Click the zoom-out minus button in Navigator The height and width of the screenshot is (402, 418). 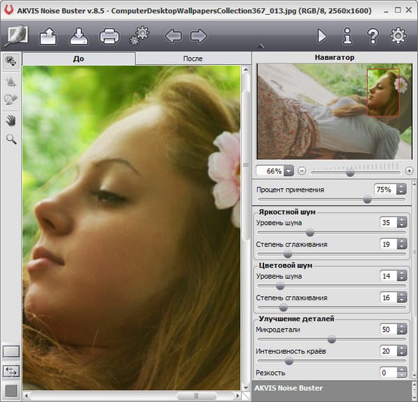[x=302, y=171]
